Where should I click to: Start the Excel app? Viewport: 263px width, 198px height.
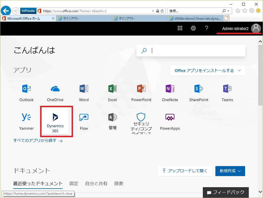[x=112, y=93]
